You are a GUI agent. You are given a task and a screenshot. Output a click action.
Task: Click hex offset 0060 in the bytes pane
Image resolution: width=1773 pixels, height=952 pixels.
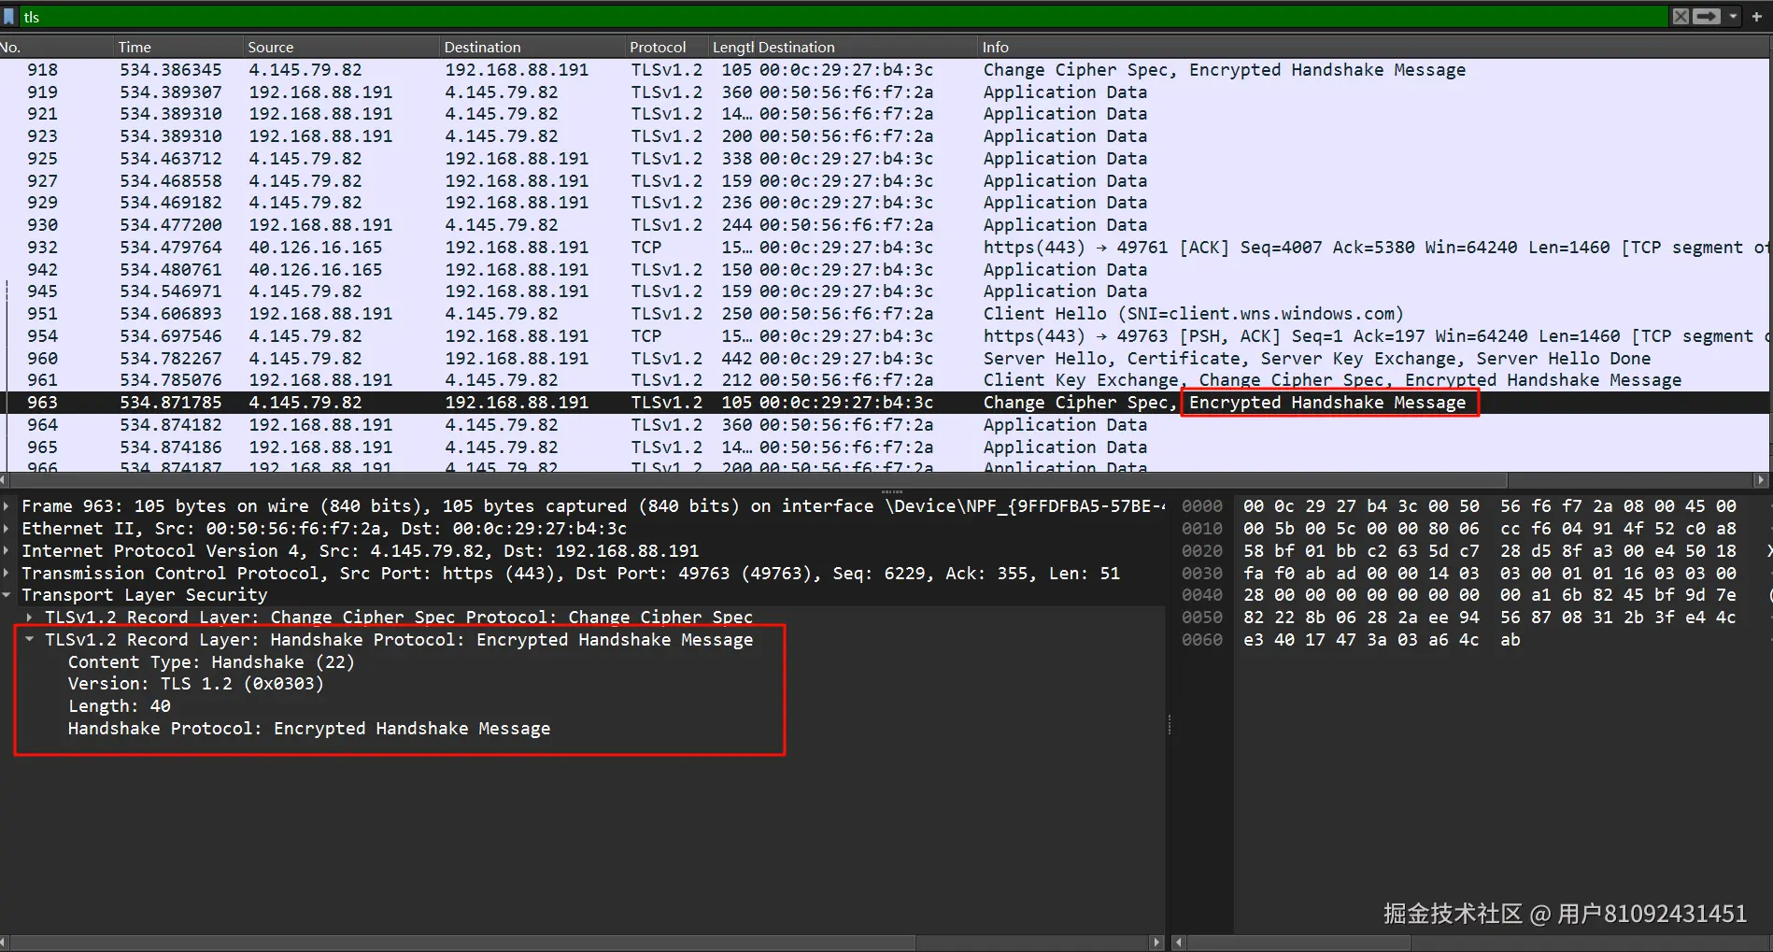click(1202, 640)
